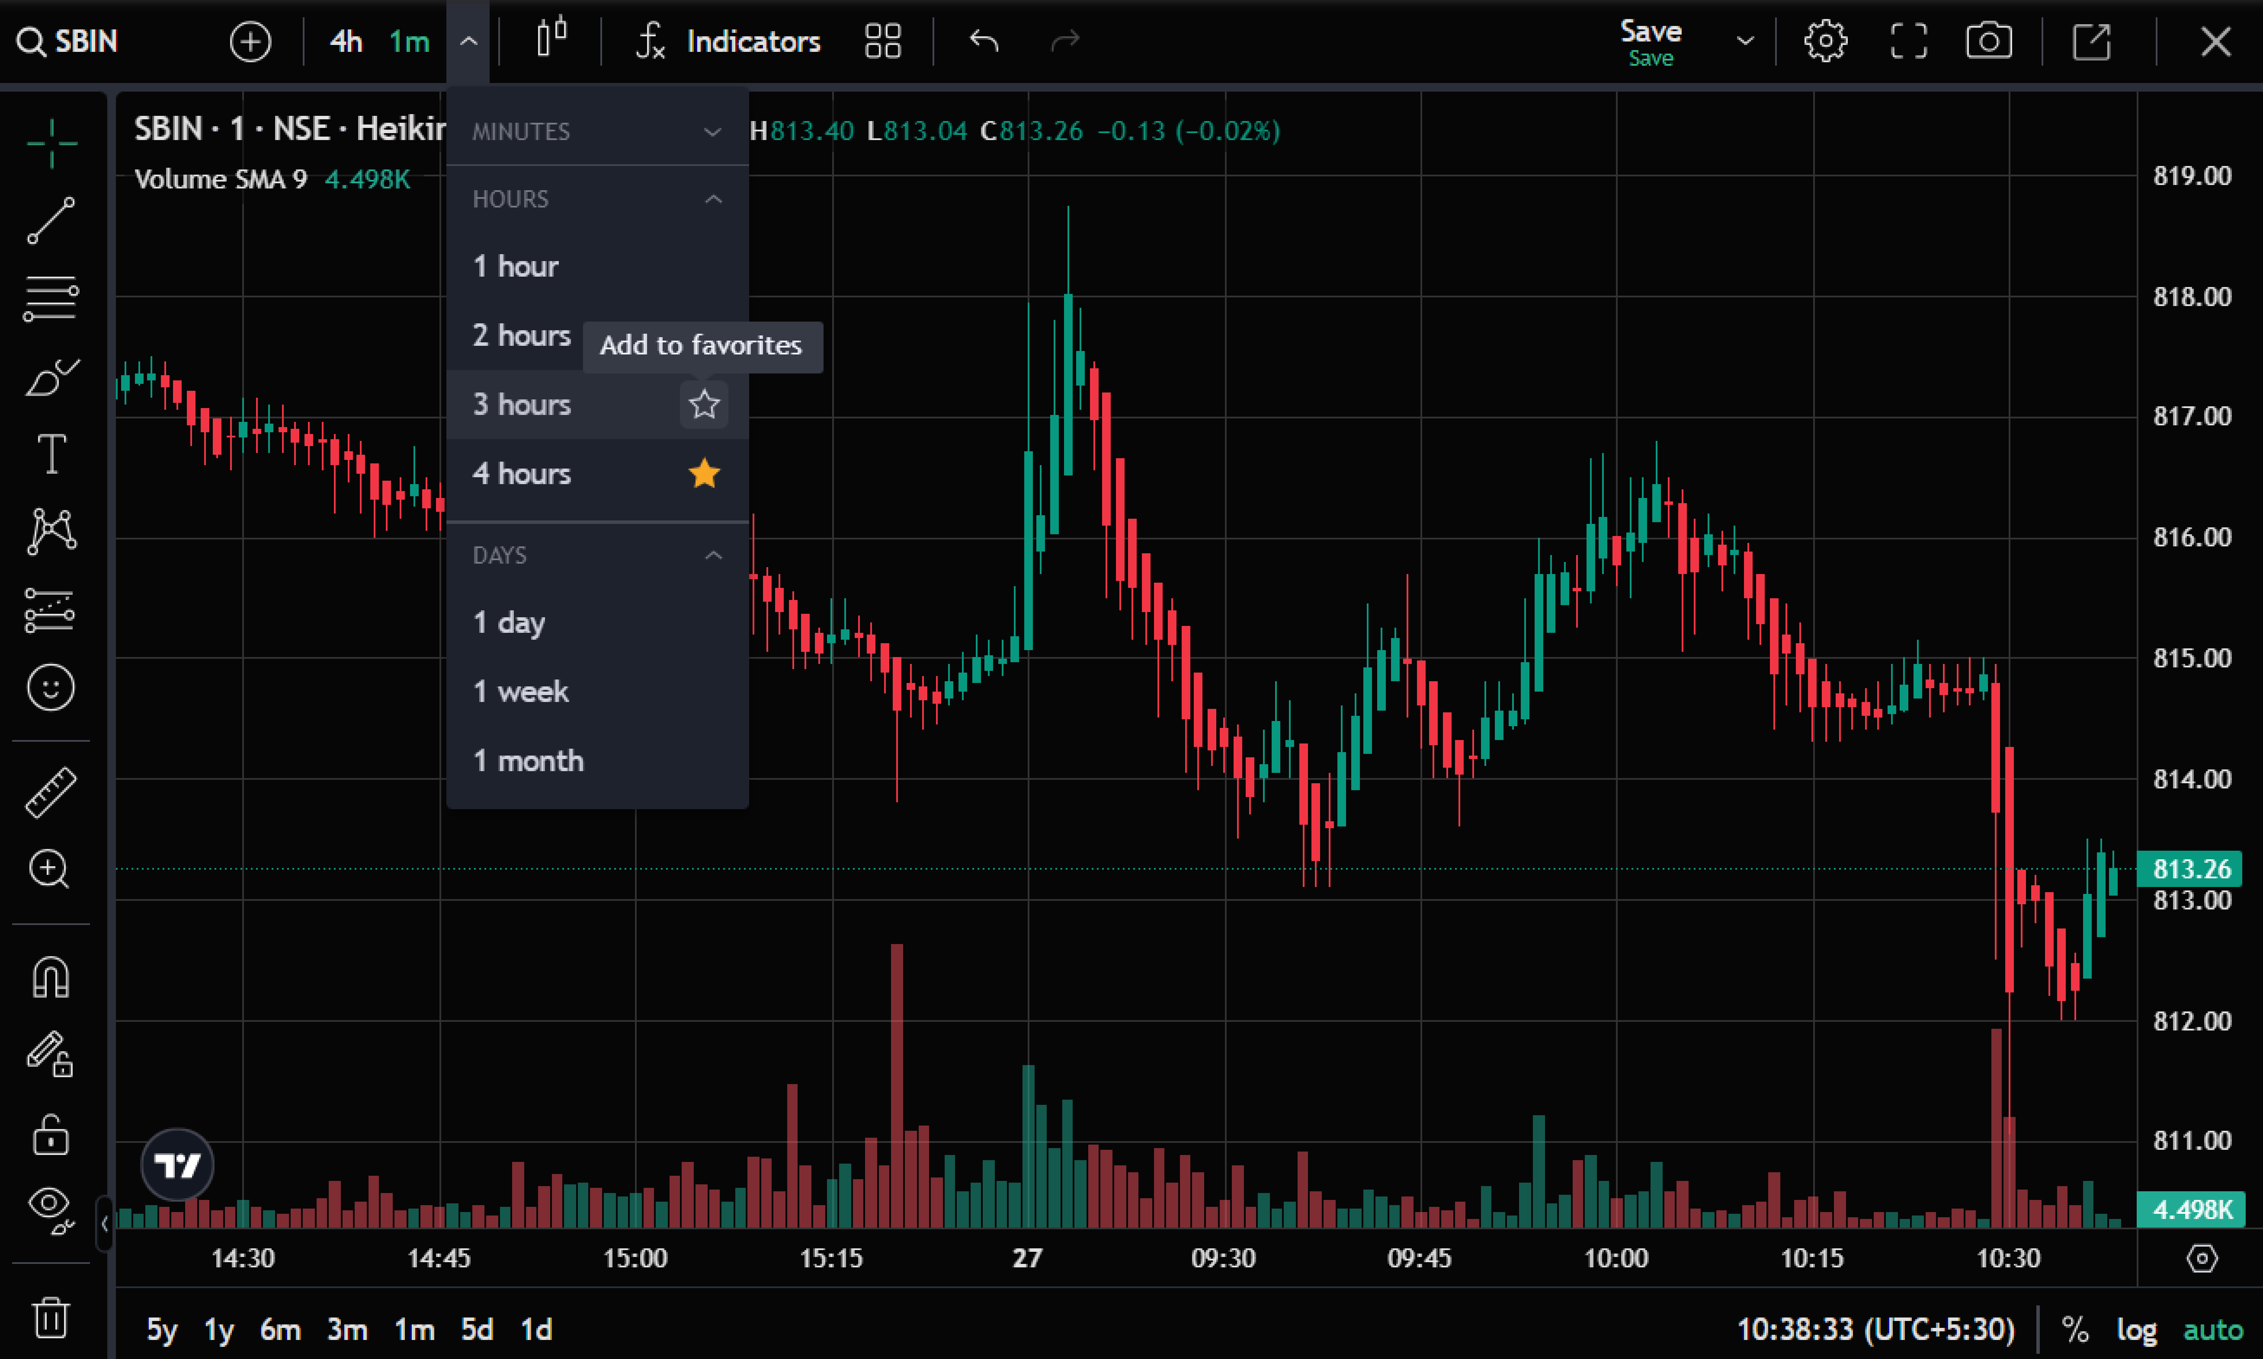Viewport: 2263px width, 1359px height.
Task: Add 3 hours to favorites star
Action: coord(704,404)
